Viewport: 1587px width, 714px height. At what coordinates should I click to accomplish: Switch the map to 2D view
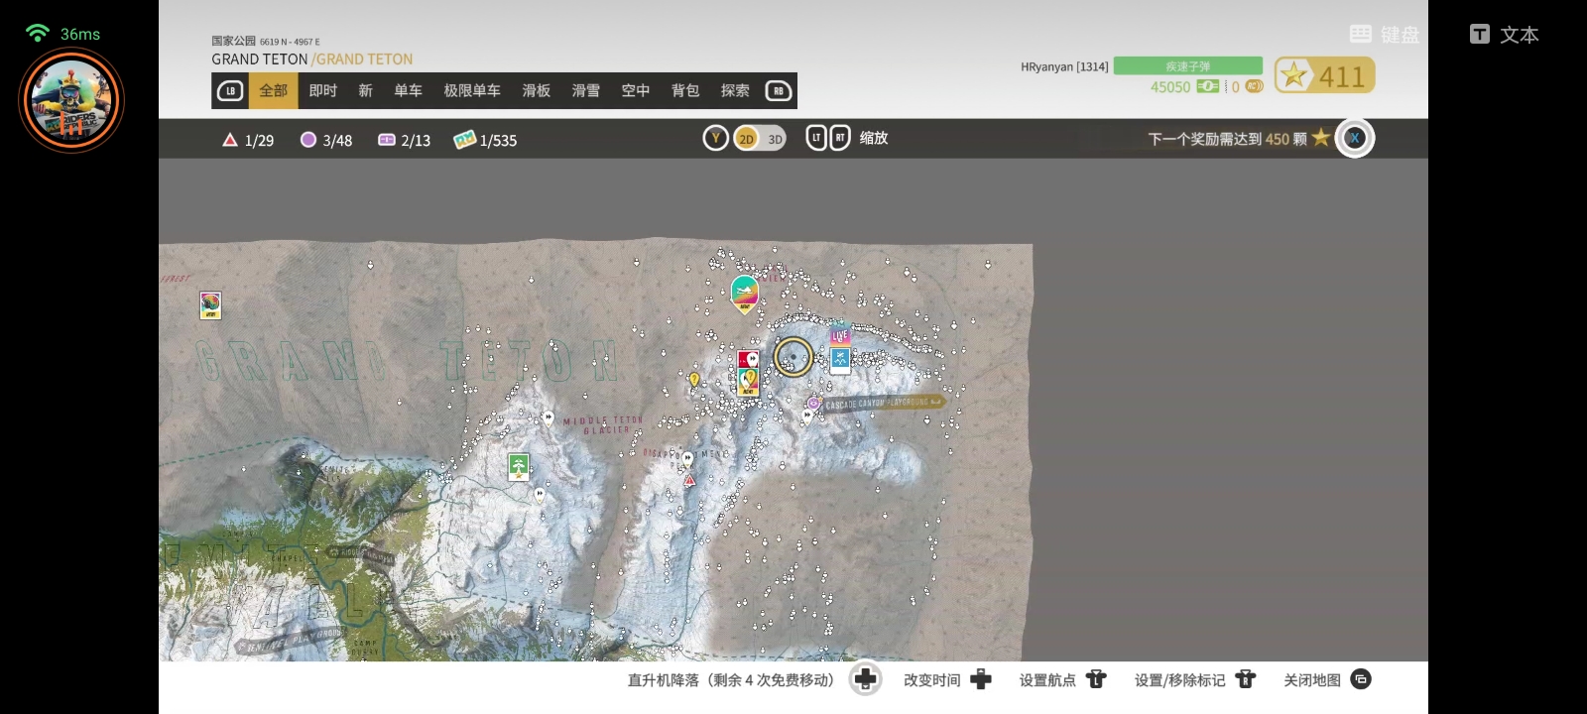[747, 139]
